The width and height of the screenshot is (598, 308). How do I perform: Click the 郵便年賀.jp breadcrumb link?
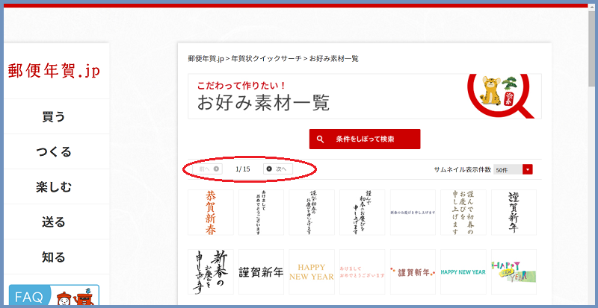point(206,59)
